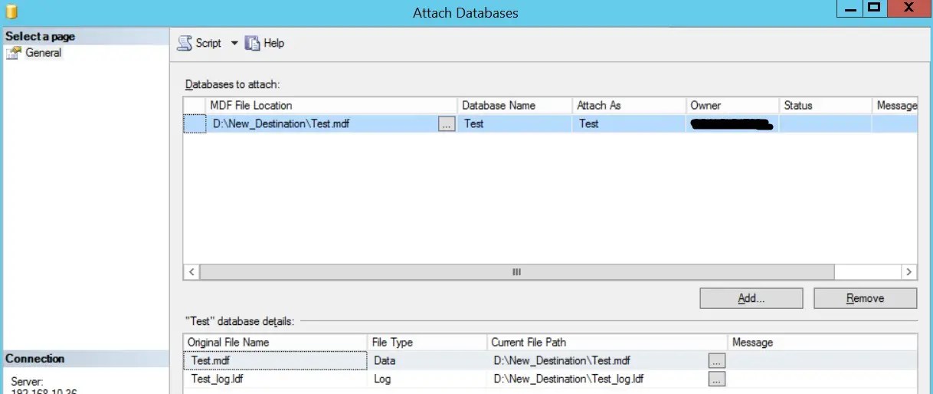Click the Attach As column header
This screenshot has width=933, height=394.
(629, 105)
